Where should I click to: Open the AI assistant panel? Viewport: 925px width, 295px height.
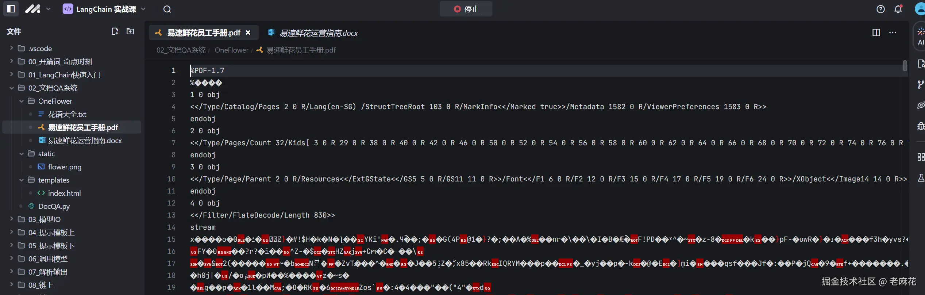(920, 36)
